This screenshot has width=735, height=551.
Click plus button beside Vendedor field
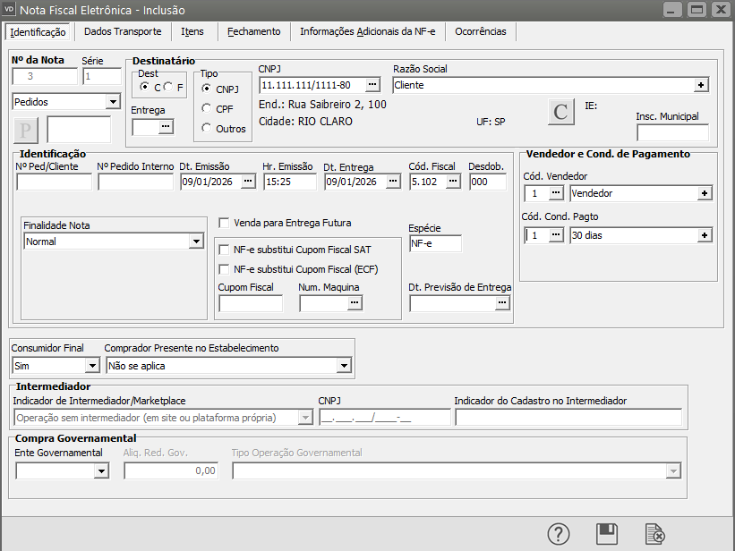point(705,193)
